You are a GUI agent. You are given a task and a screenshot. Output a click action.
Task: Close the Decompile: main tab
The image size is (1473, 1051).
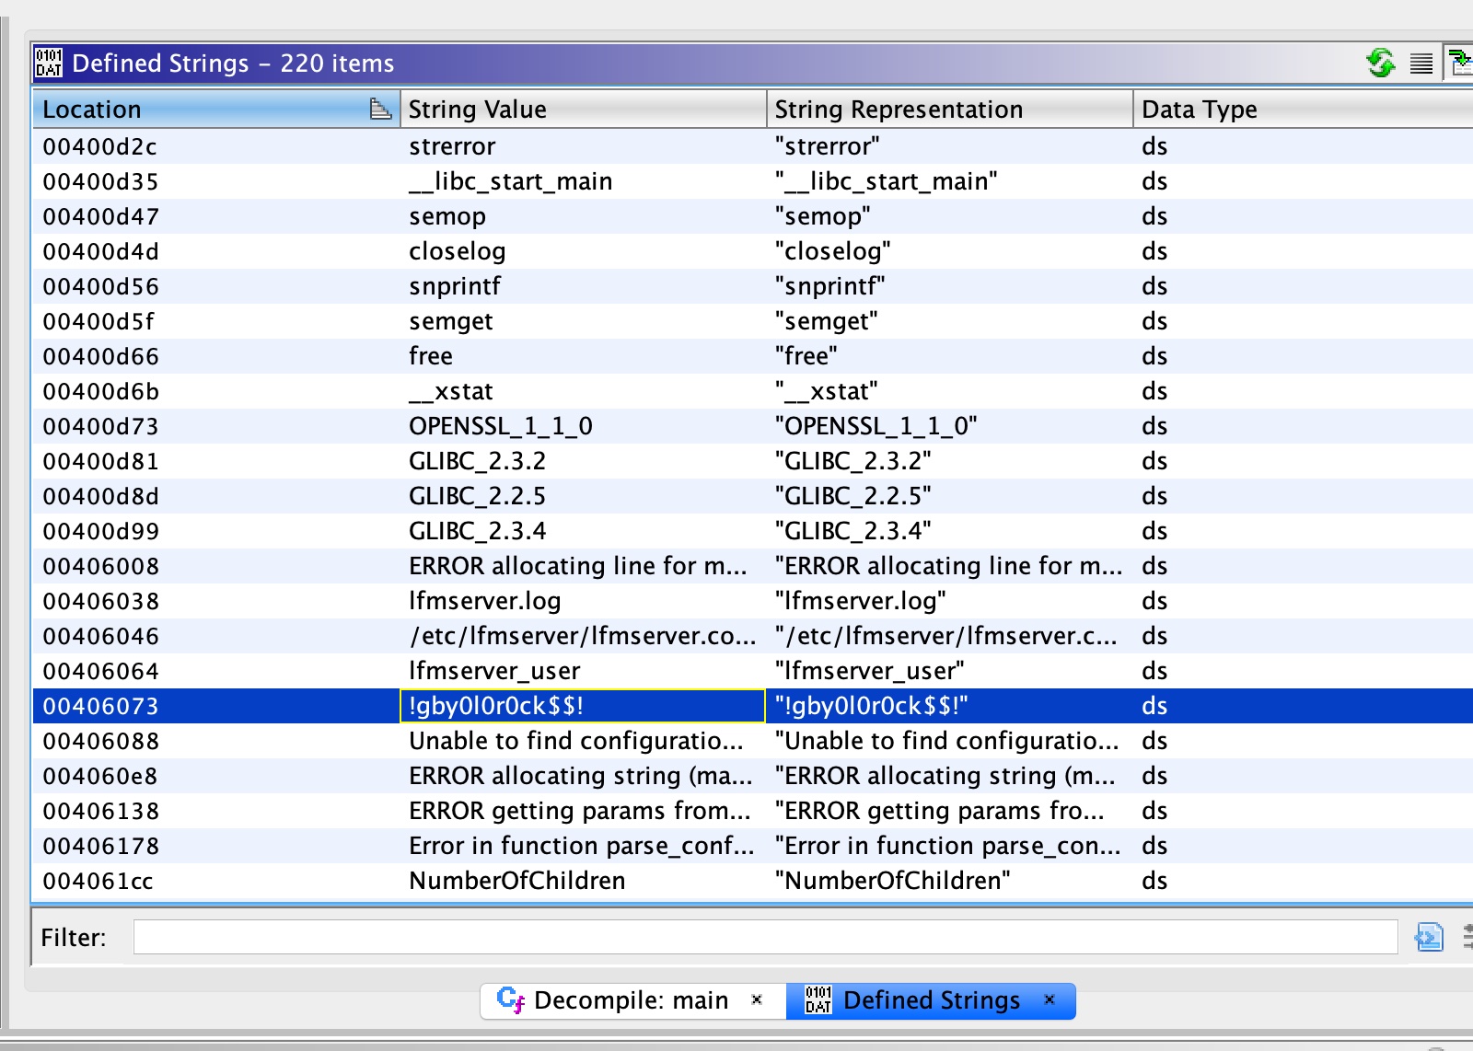point(757,999)
